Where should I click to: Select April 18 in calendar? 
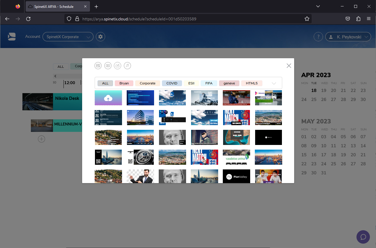[314, 91]
